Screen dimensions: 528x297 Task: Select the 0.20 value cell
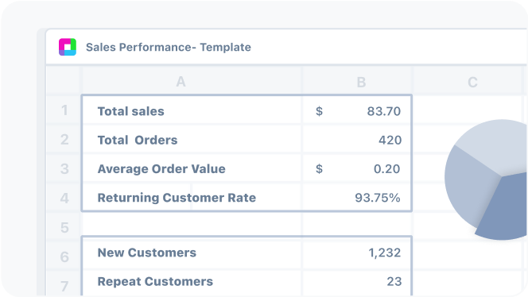point(356,168)
